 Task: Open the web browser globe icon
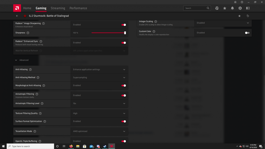tap(217, 8)
